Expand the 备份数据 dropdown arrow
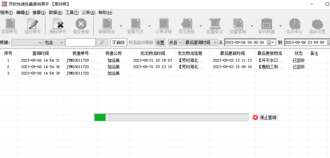The width and height of the screenshot is (330, 158). (281, 26)
